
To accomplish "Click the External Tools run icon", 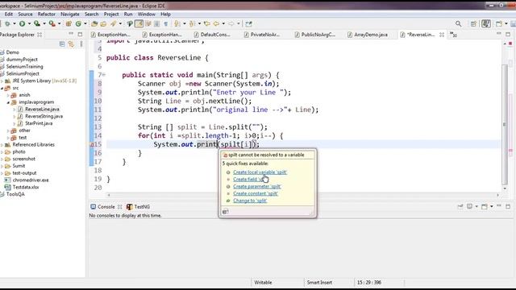I will (x=52, y=23).
